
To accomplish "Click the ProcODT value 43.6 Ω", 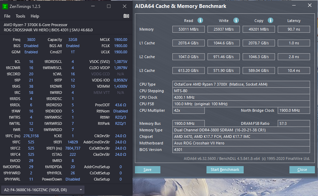I will (x=120, y=105).
